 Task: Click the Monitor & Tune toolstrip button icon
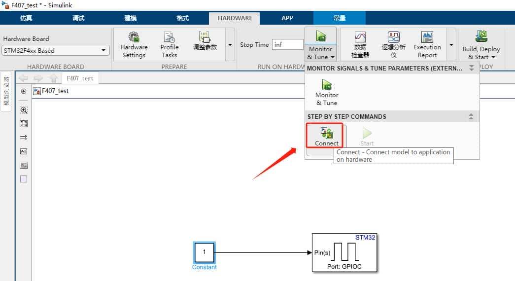[x=320, y=36]
